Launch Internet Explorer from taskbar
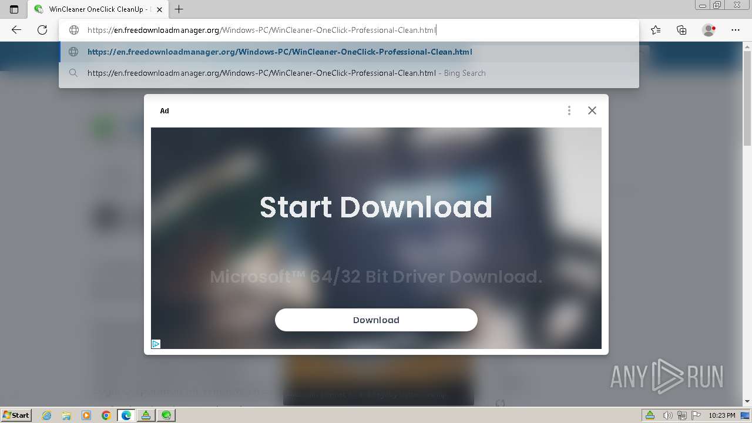Image resolution: width=752 pixels, height=423 pixels. coord(47,415)
